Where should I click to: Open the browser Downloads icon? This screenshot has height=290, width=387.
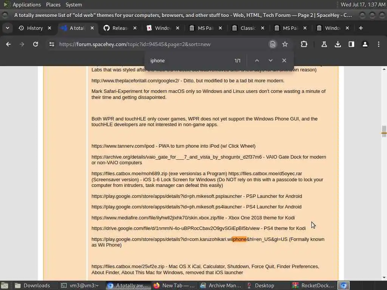click(x=338, y=44)
